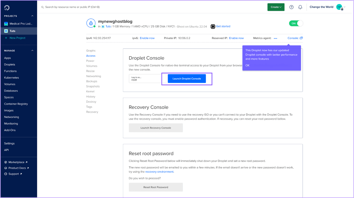Click the Support icon in sidebar
354x198 pixels.
pyautogui.click(x=6, y=174)
